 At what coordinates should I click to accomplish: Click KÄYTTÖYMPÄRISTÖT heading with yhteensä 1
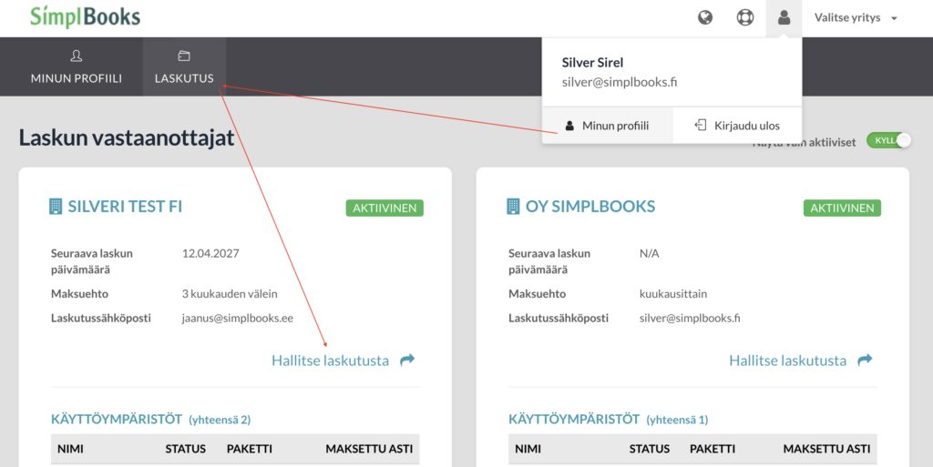click(x=608, y=419)
